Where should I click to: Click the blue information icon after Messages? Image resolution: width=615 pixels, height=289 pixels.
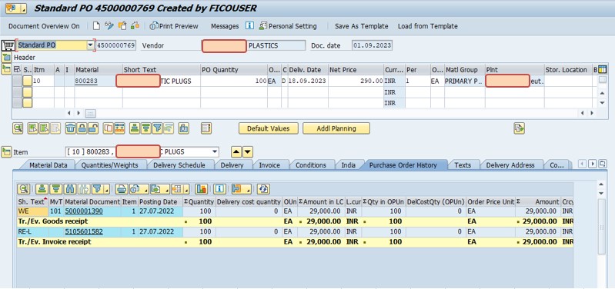[x=249, y=26]
